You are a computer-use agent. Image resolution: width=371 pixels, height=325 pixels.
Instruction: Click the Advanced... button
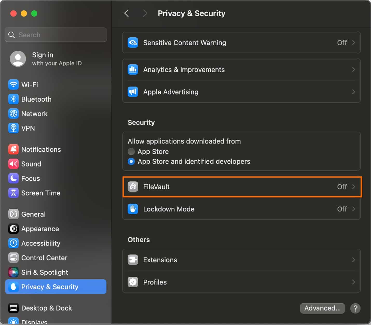click(x=322, y=308)
